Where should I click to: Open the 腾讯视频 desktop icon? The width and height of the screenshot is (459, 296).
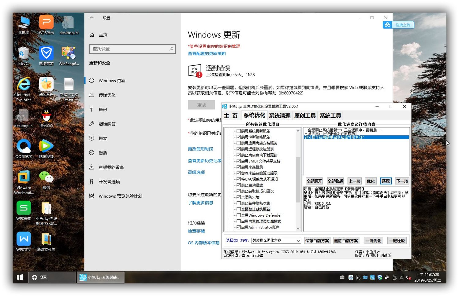46,147
